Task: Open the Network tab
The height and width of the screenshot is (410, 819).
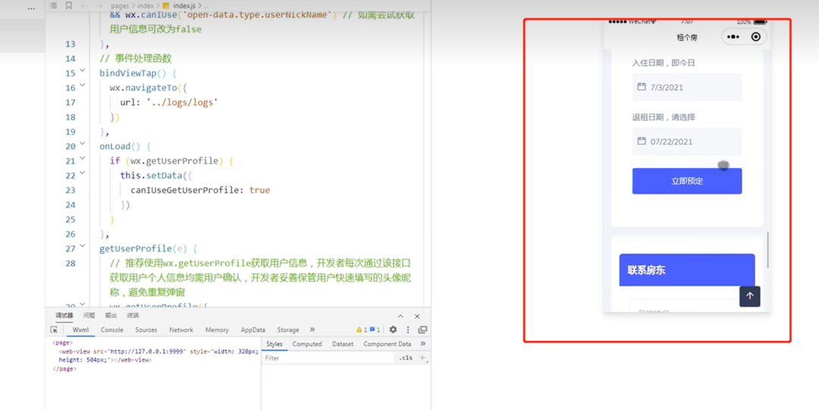Action: click(x=180, y=330)
